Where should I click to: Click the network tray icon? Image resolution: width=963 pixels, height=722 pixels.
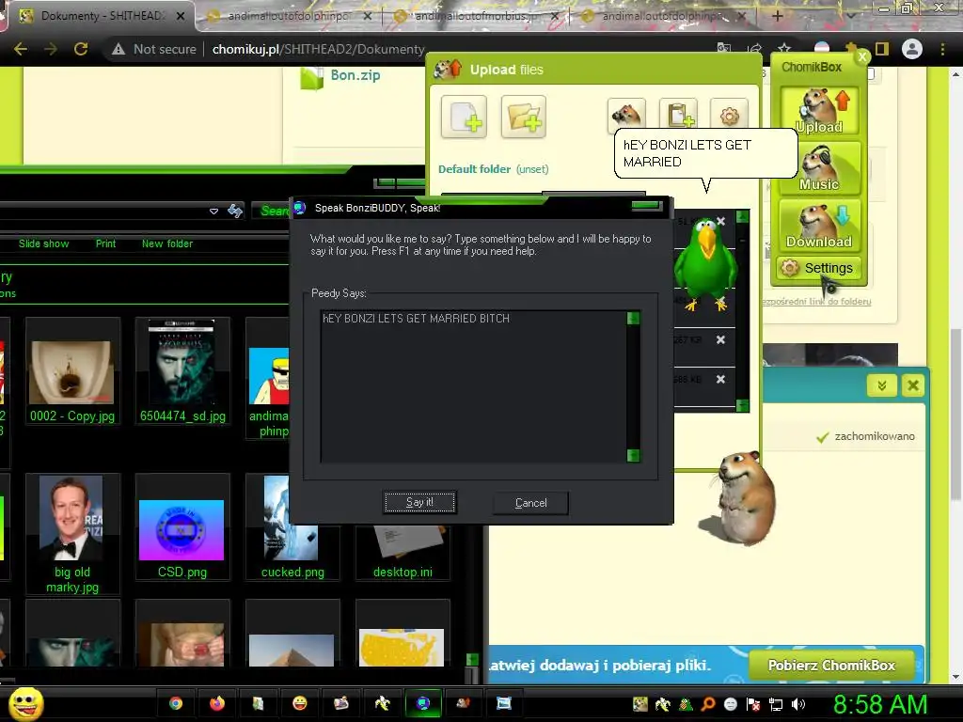pyautogui.click(x=776, y=704)
